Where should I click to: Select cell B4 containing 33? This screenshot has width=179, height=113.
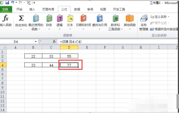33,65
